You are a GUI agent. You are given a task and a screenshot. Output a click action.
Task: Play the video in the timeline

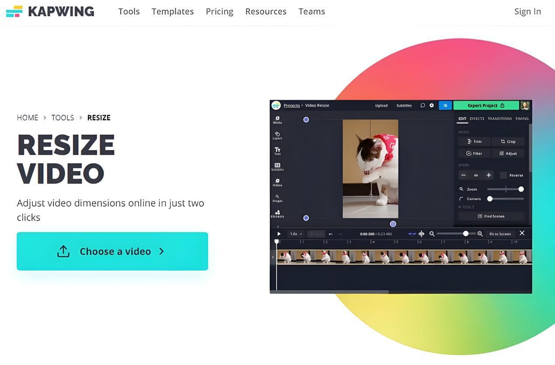pos(279,234)
